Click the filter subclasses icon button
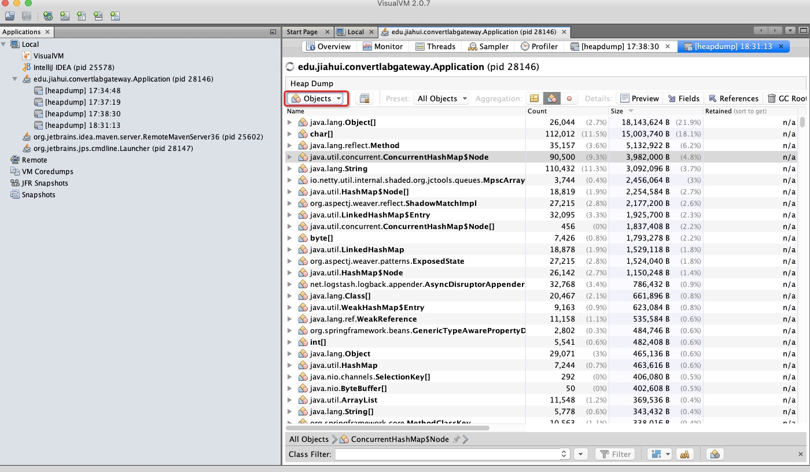Screen dimensions: 810x472 [715, 454]
